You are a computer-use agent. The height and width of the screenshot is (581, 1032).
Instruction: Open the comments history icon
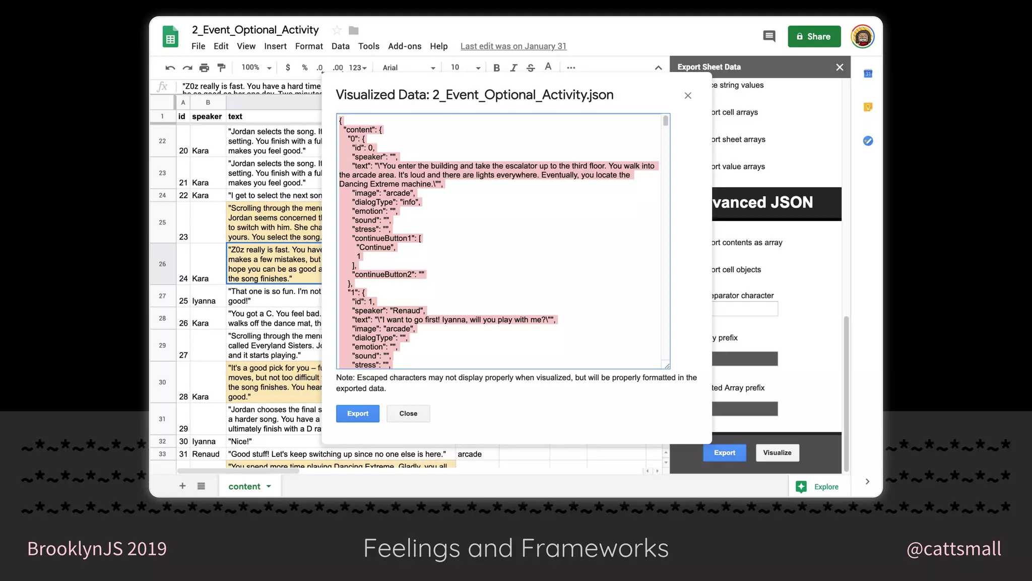(x=769, y=36)
